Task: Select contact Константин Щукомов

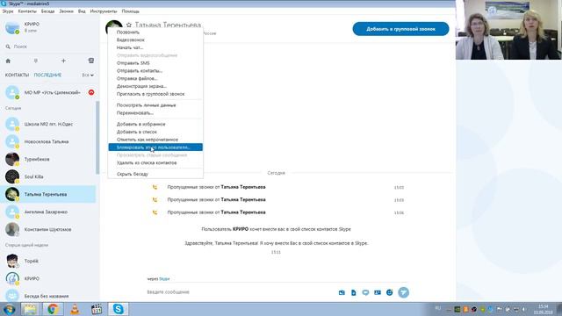Action: point(48,229)
